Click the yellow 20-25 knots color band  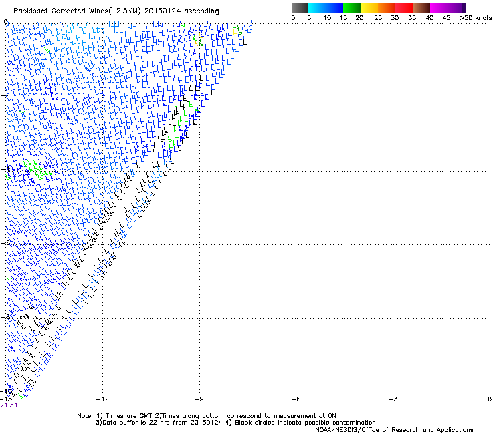369,8
